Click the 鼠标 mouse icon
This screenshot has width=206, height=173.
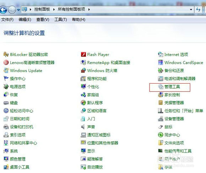click(161, 127)
